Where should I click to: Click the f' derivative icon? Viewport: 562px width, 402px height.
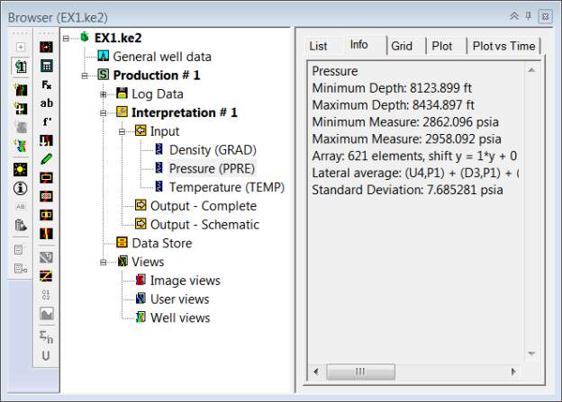(x=46, y=121)
